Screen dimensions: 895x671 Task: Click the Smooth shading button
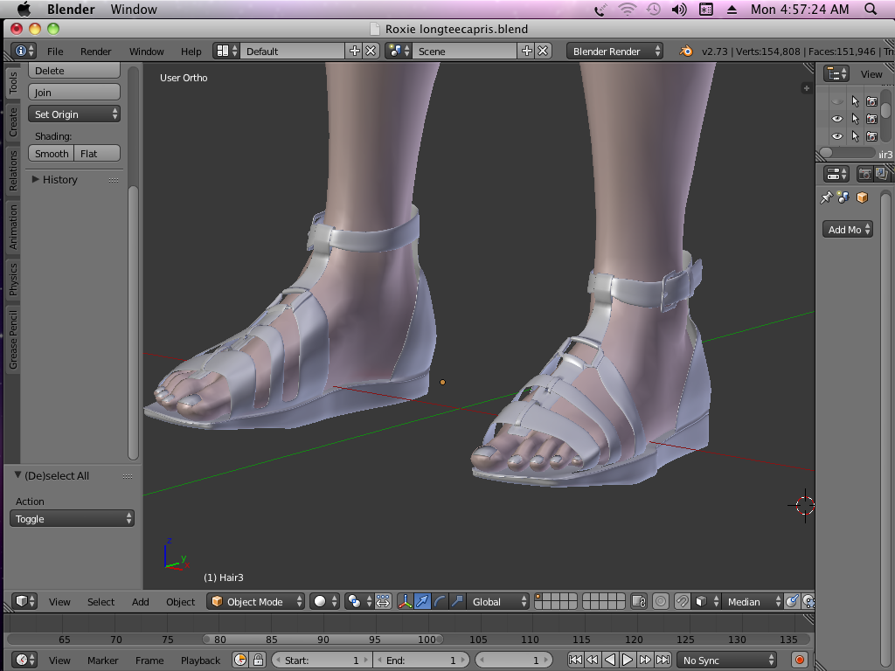[x=52, y=154]
